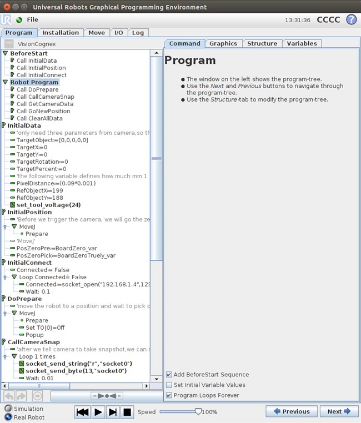Enable Set Initial Variable Values

pos(169,385)
